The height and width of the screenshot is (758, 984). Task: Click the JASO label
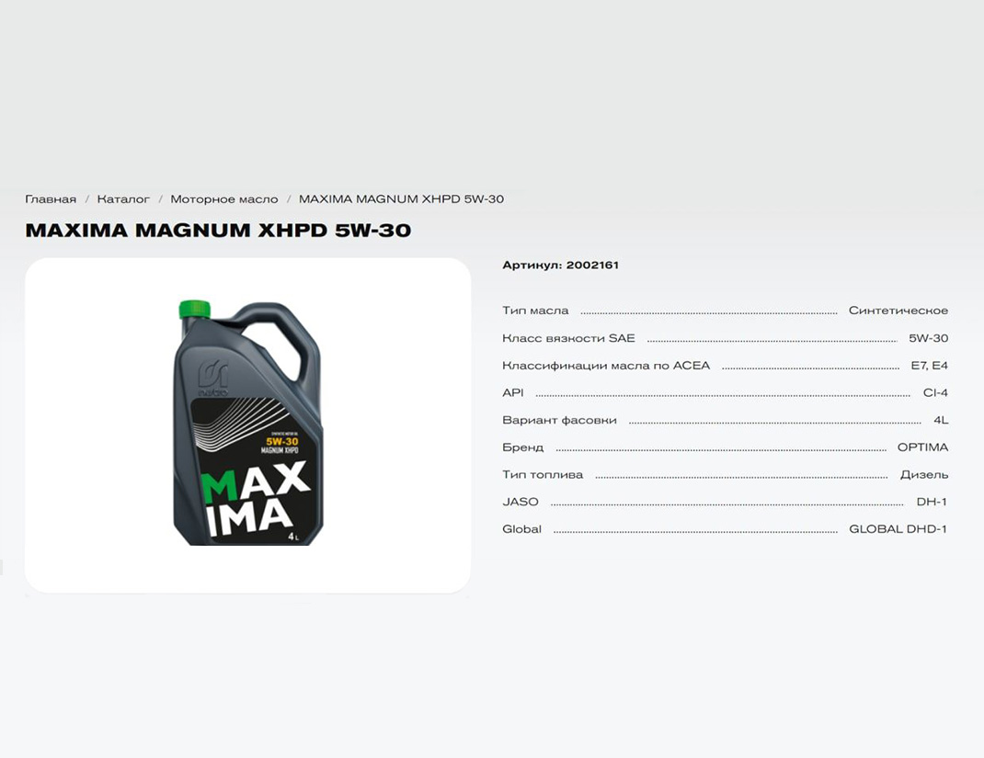click(x=521, y=502)
